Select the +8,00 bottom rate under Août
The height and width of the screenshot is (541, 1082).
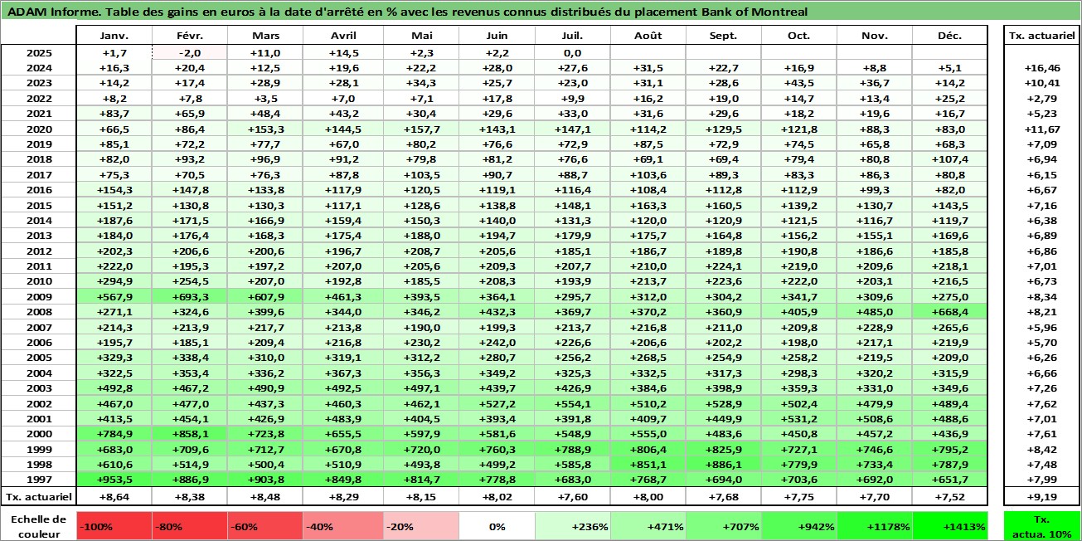click(x=649, y=496)
